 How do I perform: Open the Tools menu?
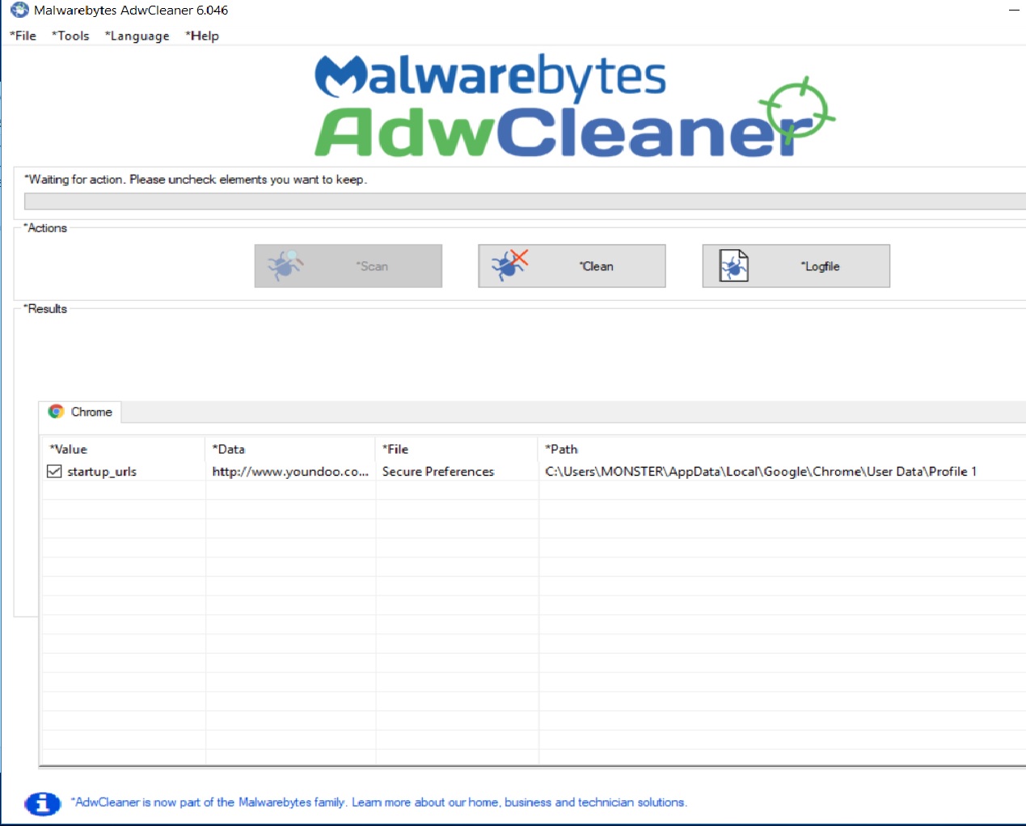tap(70, 36)
